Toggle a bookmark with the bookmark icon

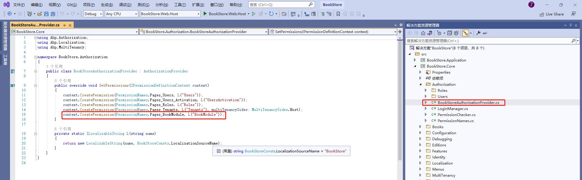338,14
